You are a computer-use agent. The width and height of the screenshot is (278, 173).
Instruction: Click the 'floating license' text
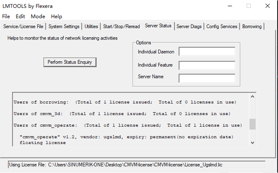coord(43,143)
